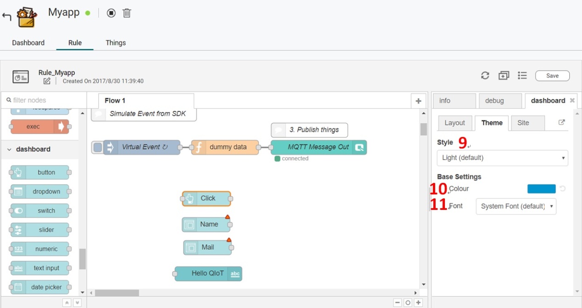582x308 pixels.
Task: Reset the base colour with the reset icon
Action: [x=562, y=189]
